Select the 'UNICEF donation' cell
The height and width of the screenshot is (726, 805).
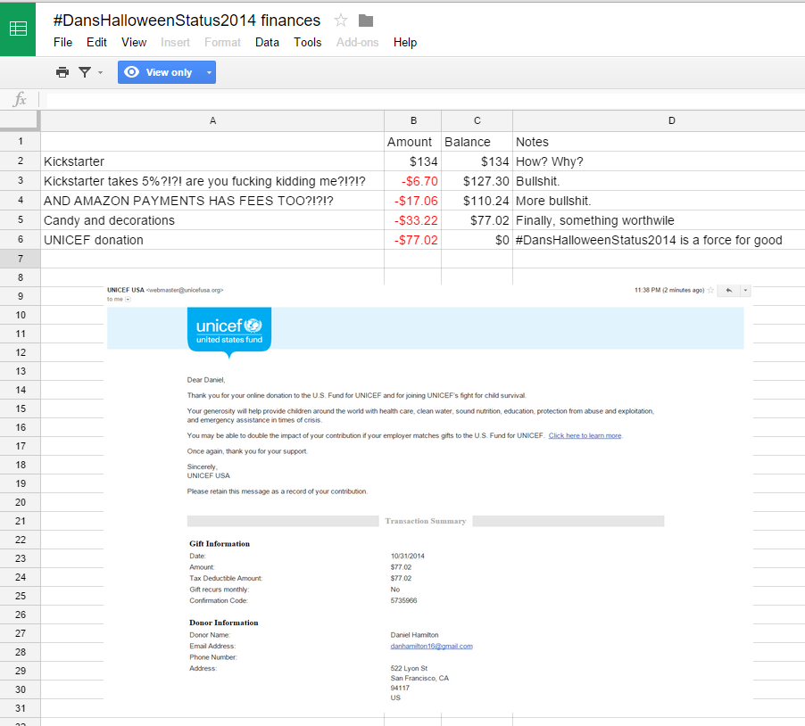click(x=212, y=240)
